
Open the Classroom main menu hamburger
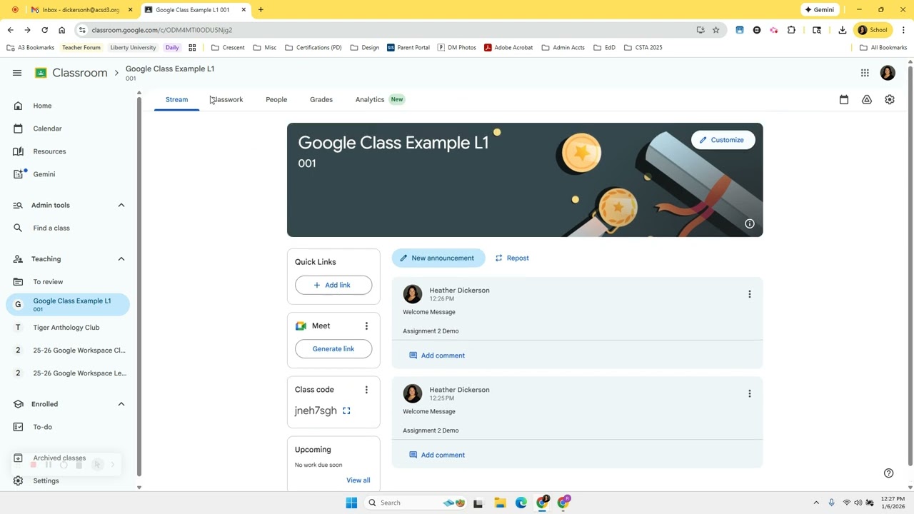(17, 73)
